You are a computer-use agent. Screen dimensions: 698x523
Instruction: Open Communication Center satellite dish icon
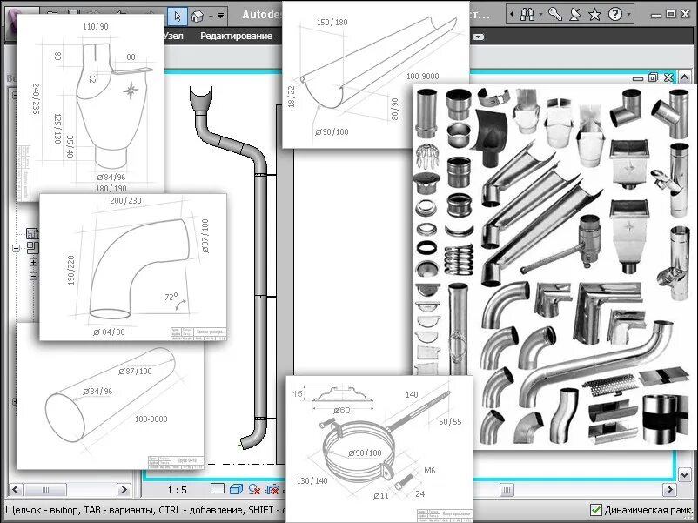click(x=575, y=15)
